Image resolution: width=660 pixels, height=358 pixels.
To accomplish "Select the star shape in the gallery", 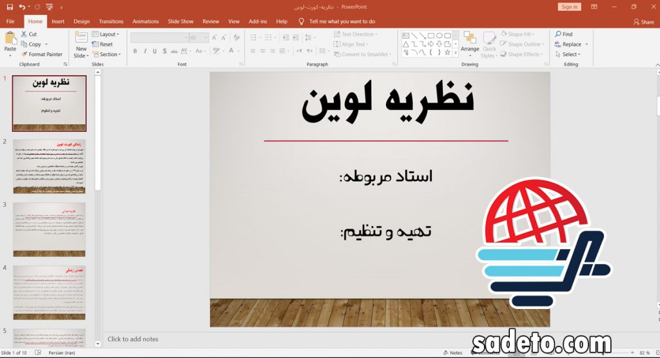I will click(x=447, y=53).
